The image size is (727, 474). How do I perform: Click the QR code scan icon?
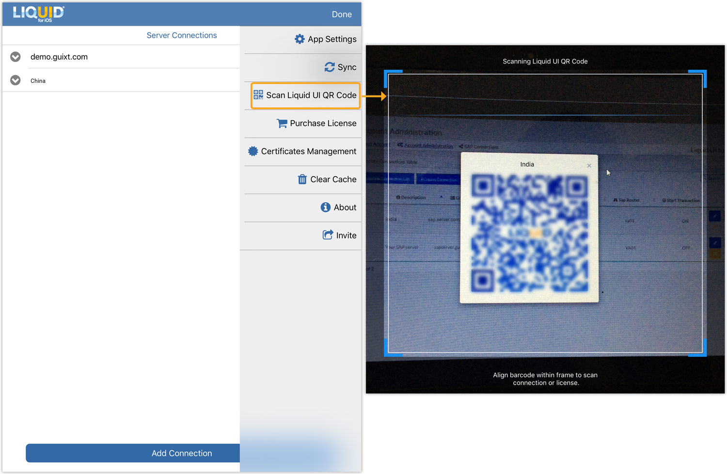pos(258,95)
